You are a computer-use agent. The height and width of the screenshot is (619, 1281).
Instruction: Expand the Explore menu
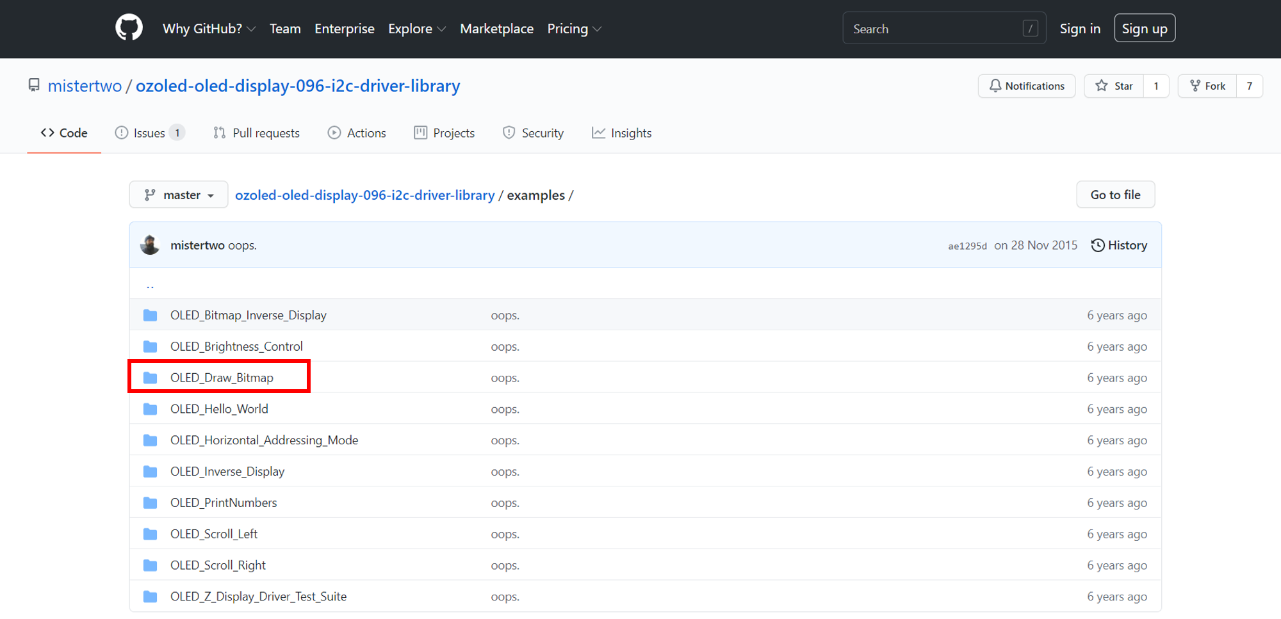coord(416,29)
